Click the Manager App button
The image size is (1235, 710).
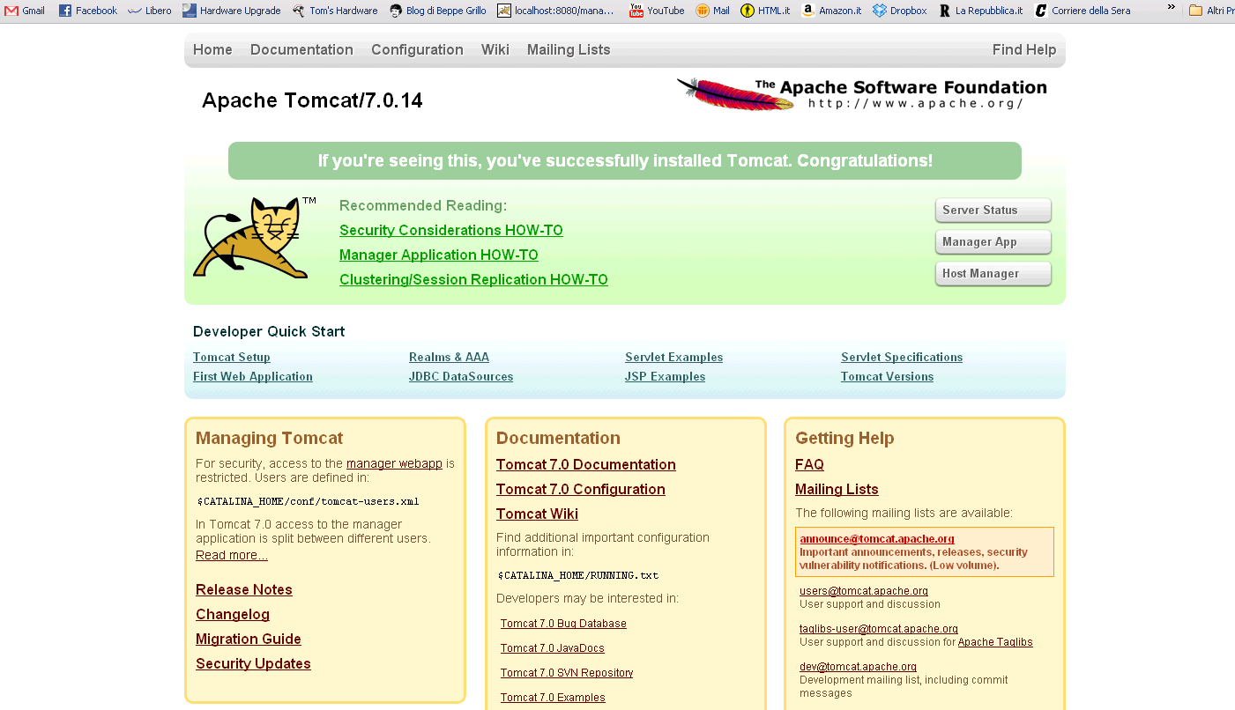tap(993, 242)
